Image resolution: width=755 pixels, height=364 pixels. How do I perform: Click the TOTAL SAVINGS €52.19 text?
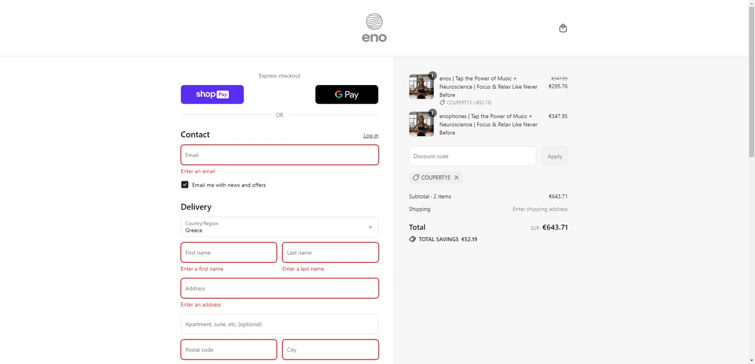(448, 239)
